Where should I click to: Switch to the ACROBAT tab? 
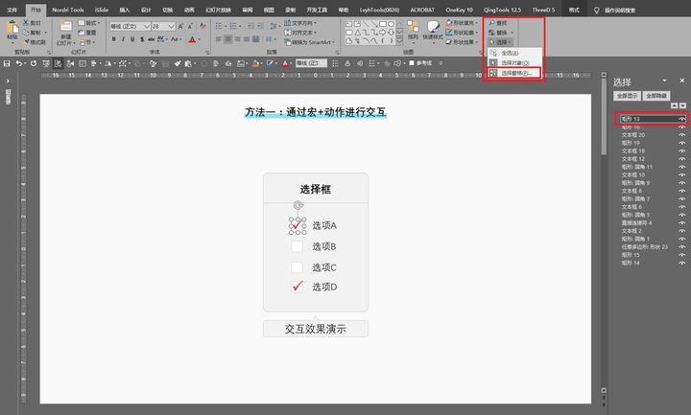click(422, 10)
